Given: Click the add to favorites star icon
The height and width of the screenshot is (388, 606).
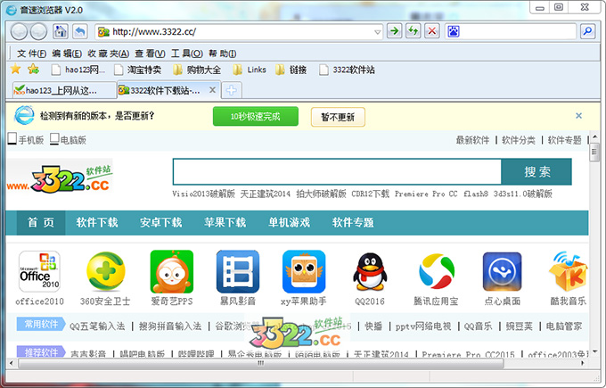Looking at the screenshot, I should (x=33, y=70).
